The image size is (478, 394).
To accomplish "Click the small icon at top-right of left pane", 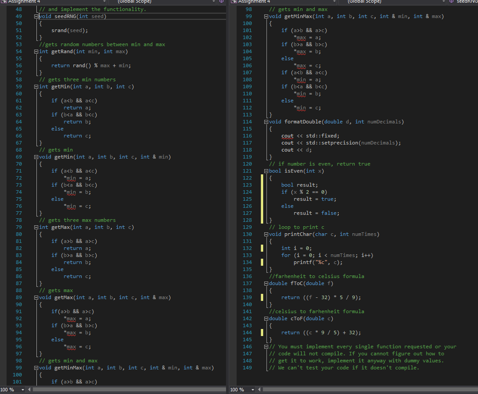I will (221, 2).
